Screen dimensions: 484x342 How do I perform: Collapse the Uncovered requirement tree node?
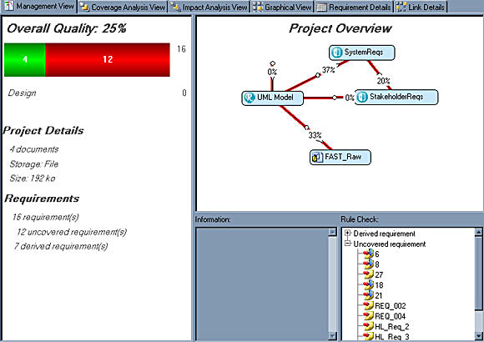pos(348,244)
